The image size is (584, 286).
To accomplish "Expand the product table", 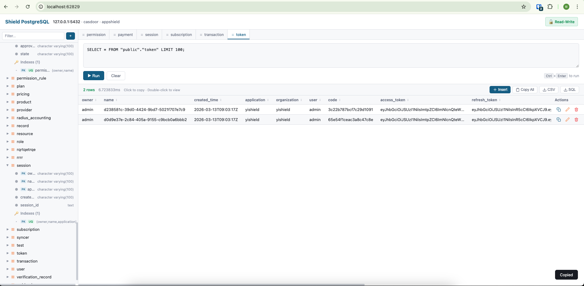I will pos(8,102).
